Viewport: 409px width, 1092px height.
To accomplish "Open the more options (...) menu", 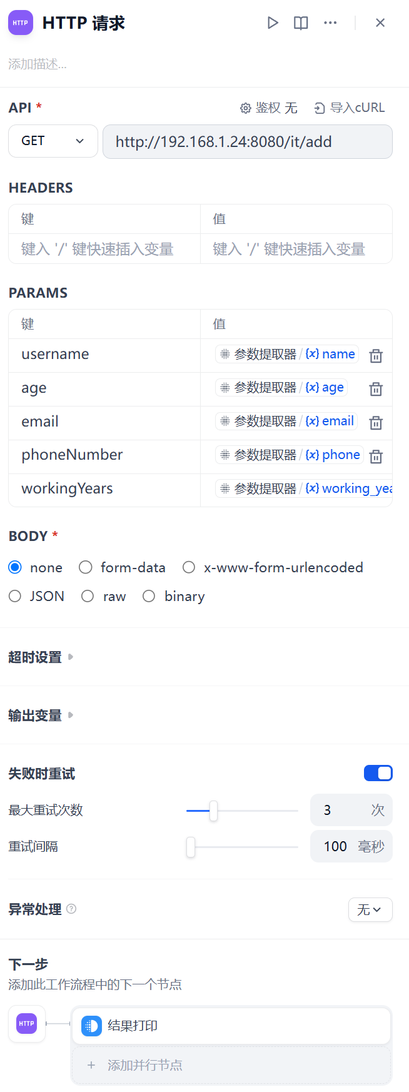I will pyautogui.click(x=330, y=23).
